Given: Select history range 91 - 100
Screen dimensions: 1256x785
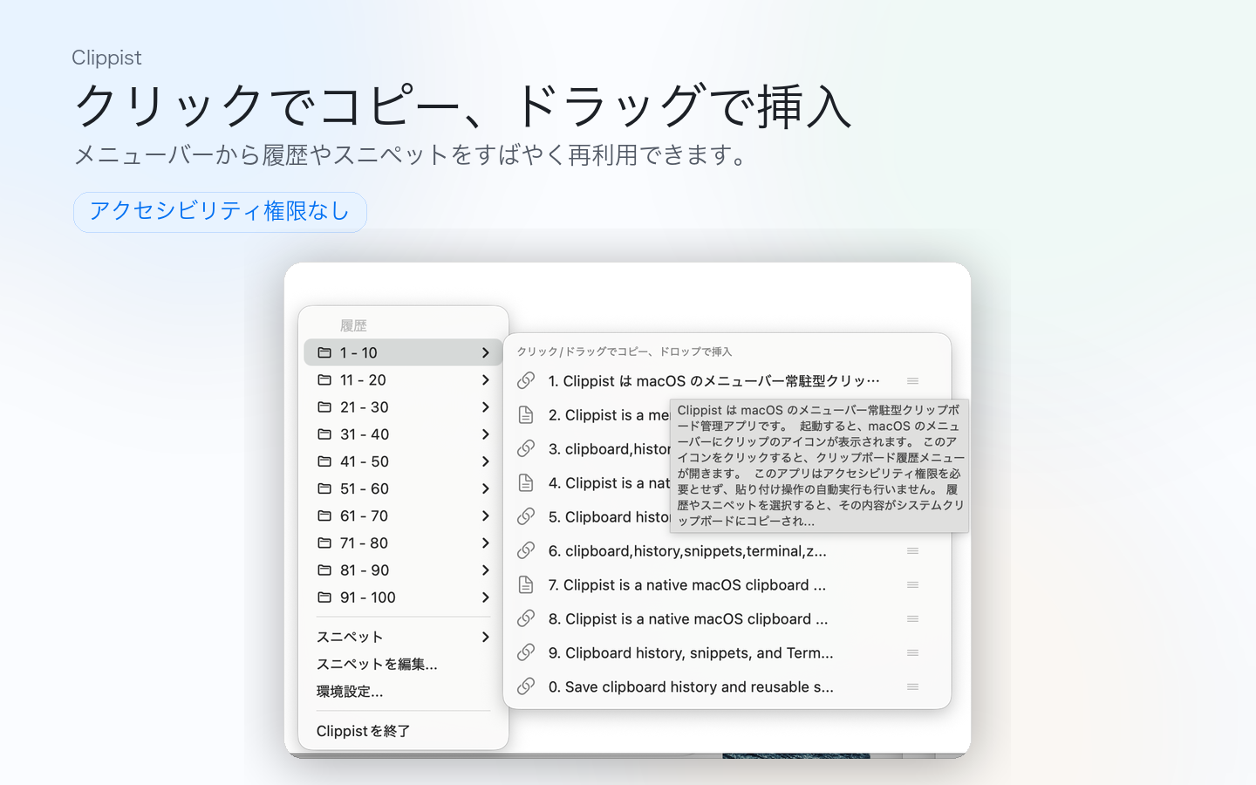Looking at the screenshot, I should tap(403, 597).
